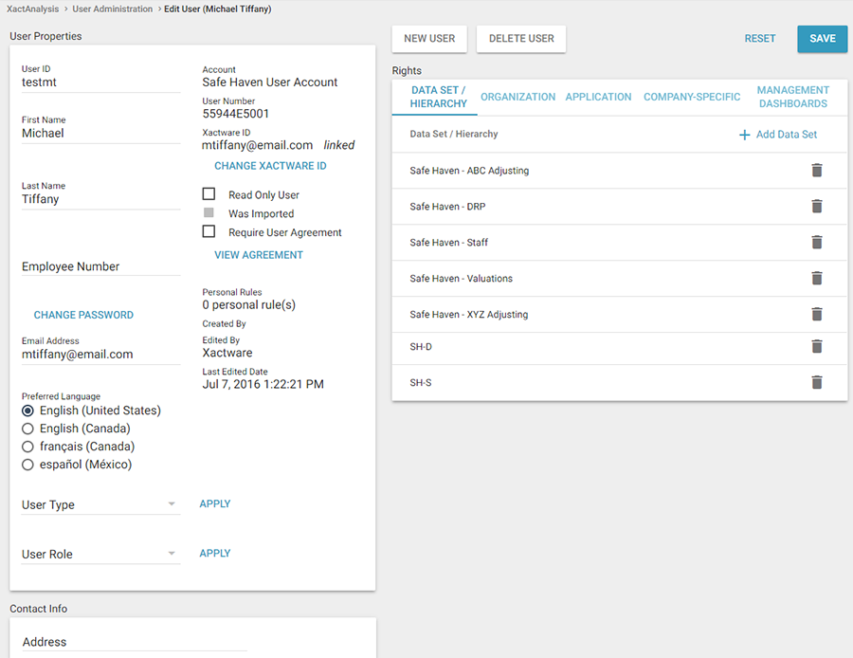
Task: Remove the SH-S data set
Action: point(816,383)
